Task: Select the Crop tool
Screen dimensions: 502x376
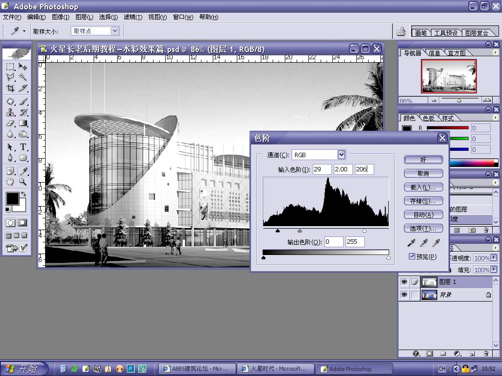Action: point(10,88)
